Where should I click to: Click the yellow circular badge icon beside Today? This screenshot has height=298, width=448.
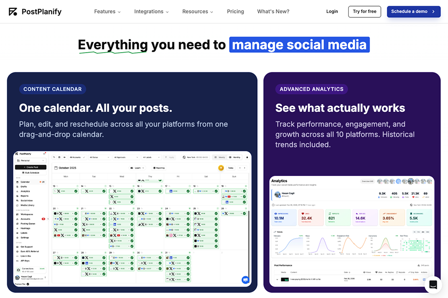coord(221,168)
